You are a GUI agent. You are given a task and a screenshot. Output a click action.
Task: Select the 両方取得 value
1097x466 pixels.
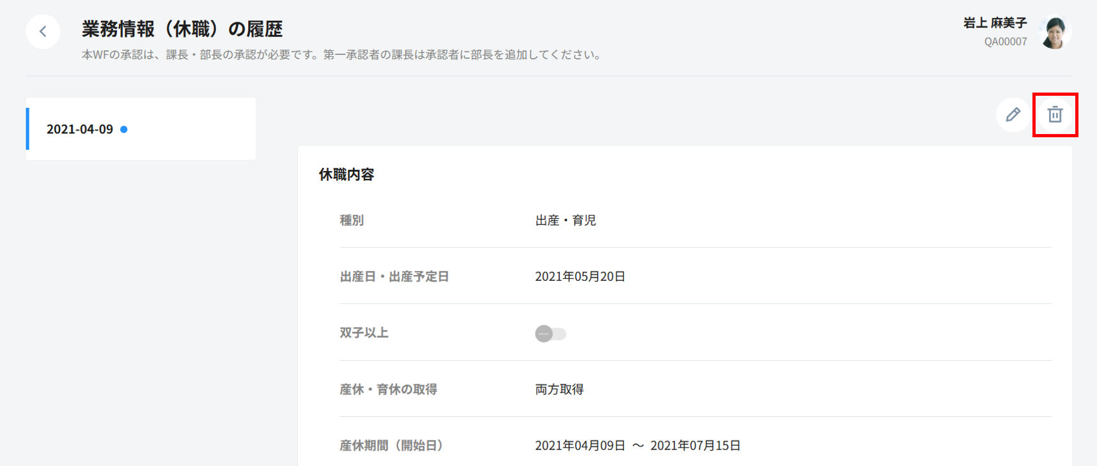tap(559, 389)
